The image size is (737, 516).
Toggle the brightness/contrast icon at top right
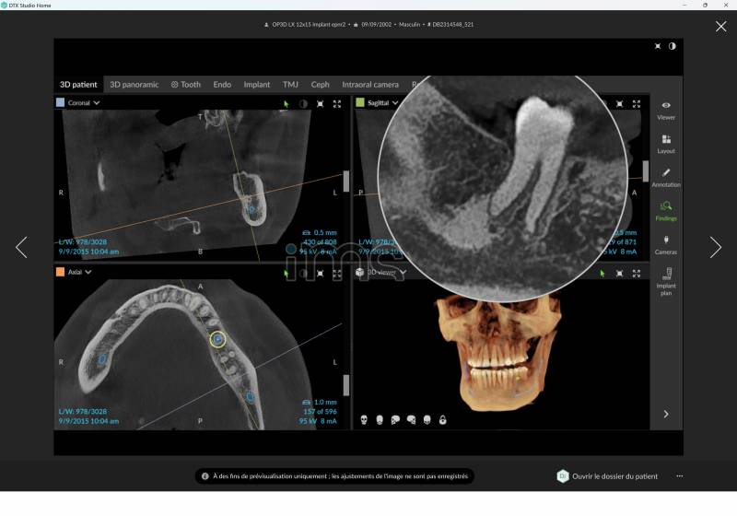673,46
